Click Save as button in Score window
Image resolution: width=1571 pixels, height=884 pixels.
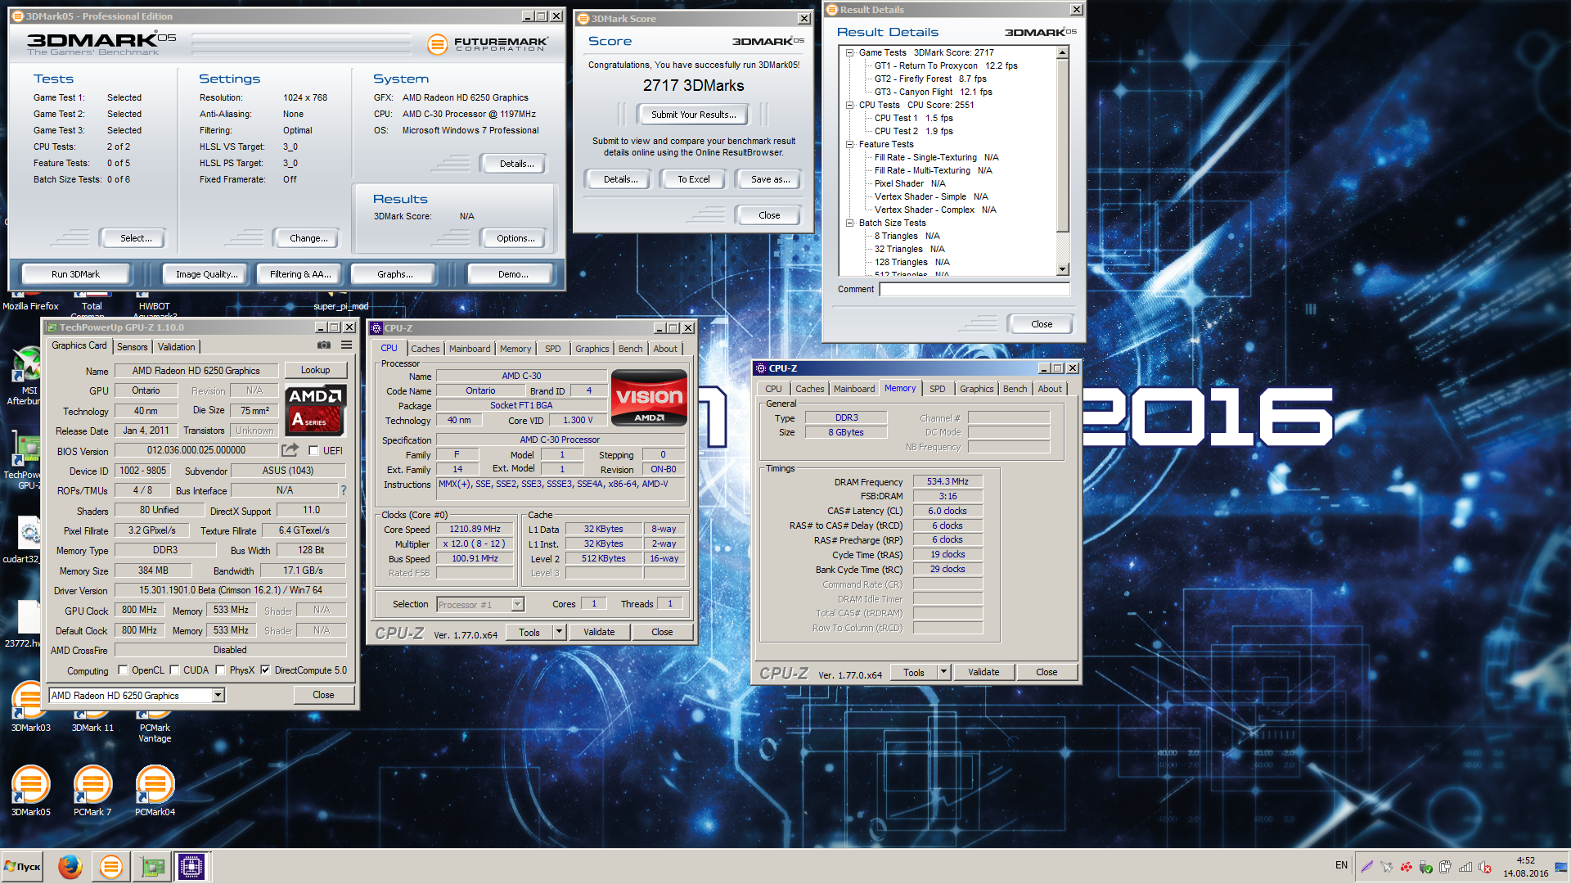pyautogui.click(x=770, y=179)
